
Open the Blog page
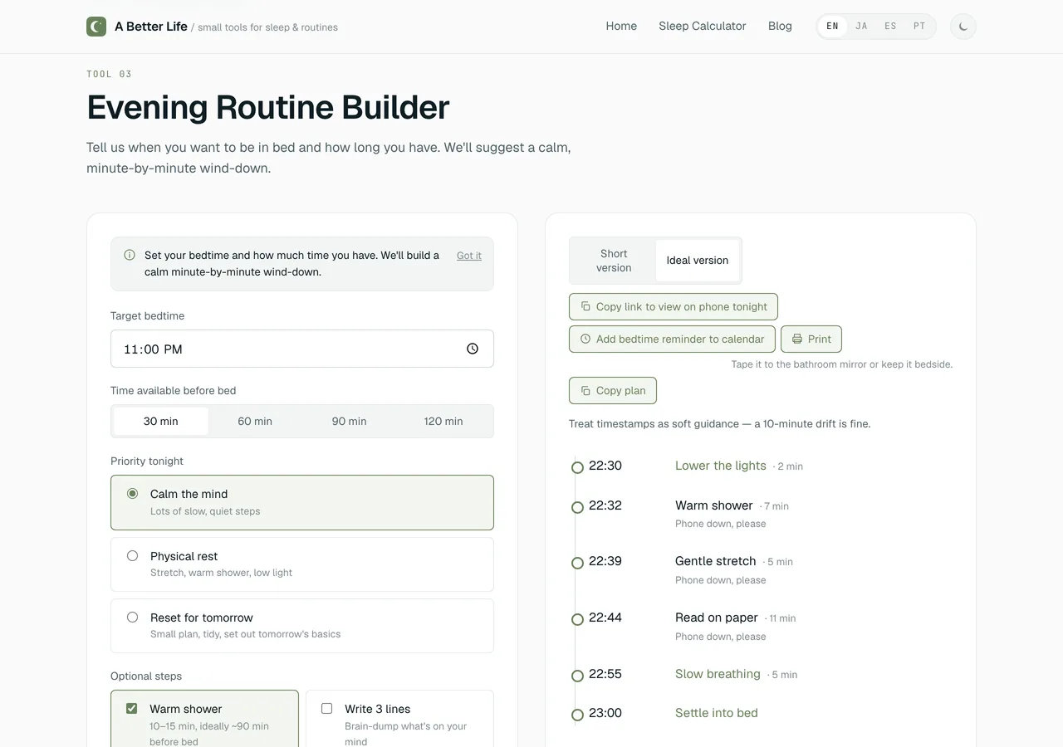click(x=780, y=26)
